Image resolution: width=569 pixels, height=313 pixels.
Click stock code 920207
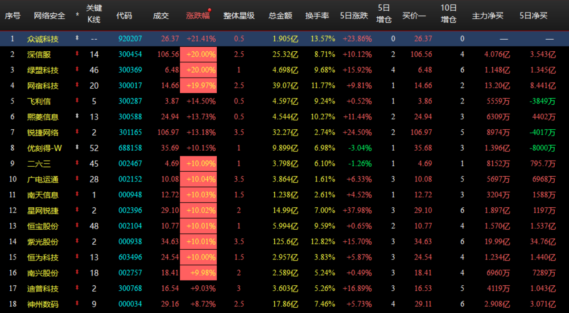(130, 39)
